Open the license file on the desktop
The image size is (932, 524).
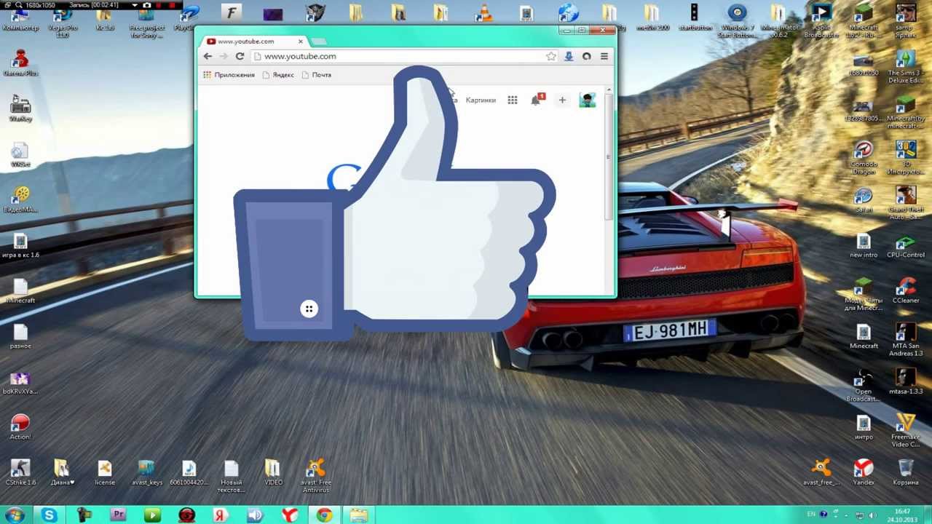(x=104, y=472)
